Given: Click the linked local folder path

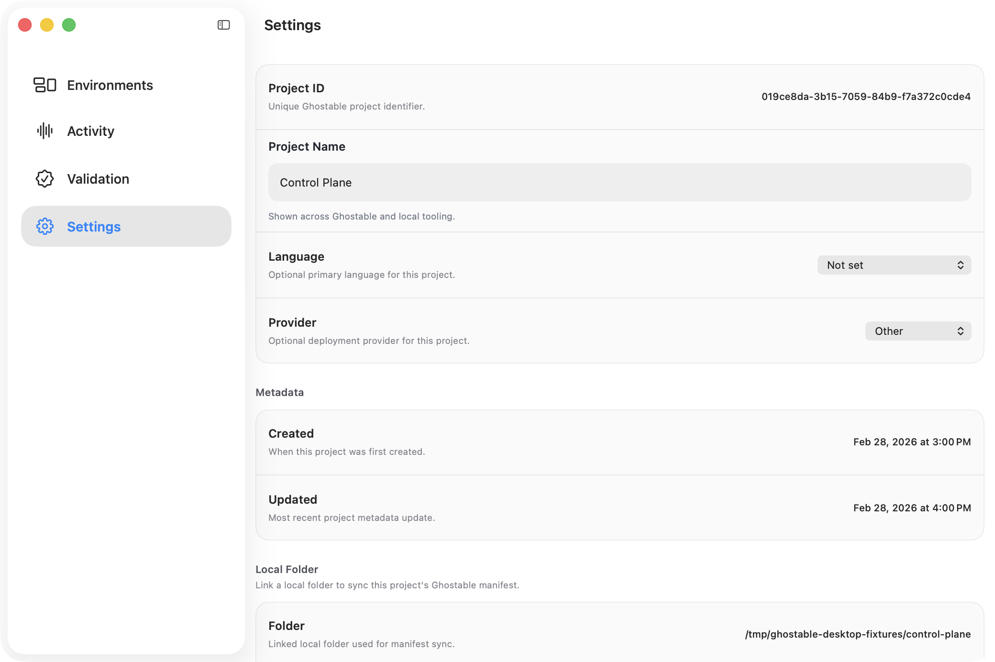Looking at the screenshot, I should pos(858,634).
